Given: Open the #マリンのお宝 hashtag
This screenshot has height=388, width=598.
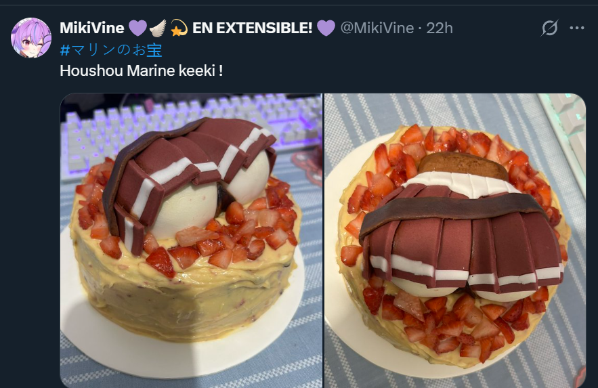Looking at the screenshot, I should pyautogui.click(x=111, y=50).
